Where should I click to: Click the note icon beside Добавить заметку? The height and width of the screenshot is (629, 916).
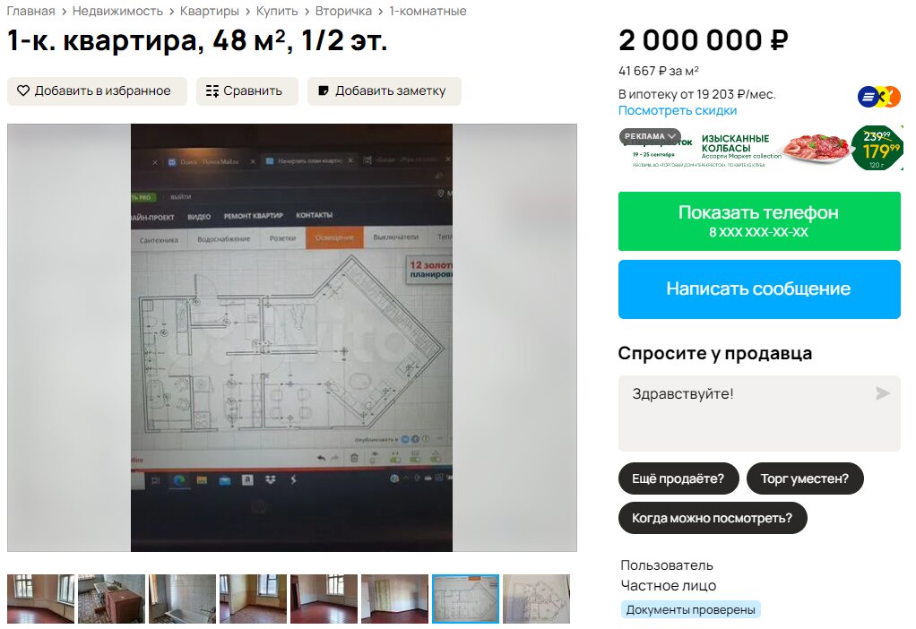click(x=323, y=91)
